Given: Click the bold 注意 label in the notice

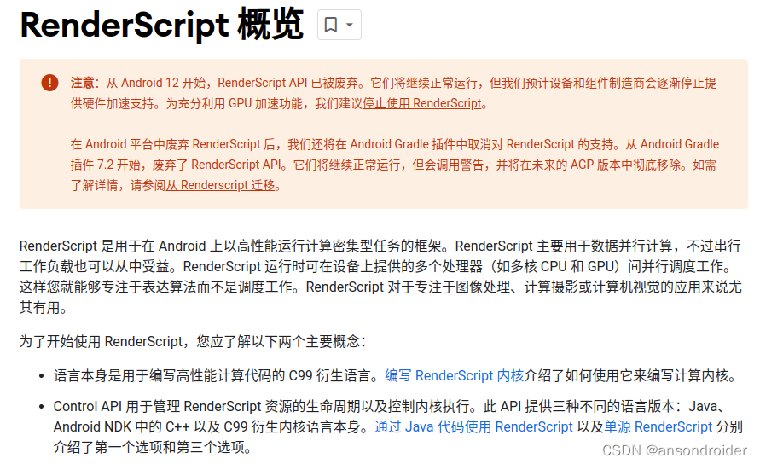Looking at the screenshot, I should 83,83.
